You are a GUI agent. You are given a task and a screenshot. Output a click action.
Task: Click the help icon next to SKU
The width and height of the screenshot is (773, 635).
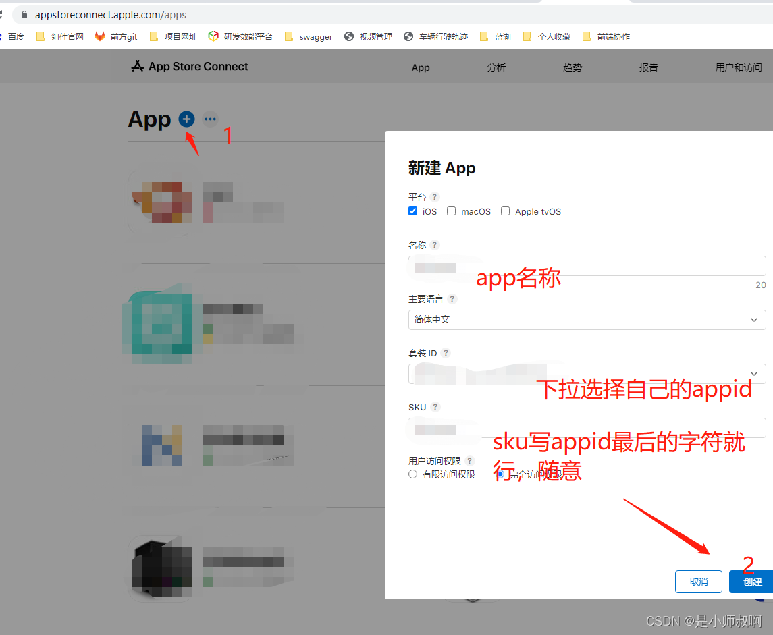[x=435, y=407]
